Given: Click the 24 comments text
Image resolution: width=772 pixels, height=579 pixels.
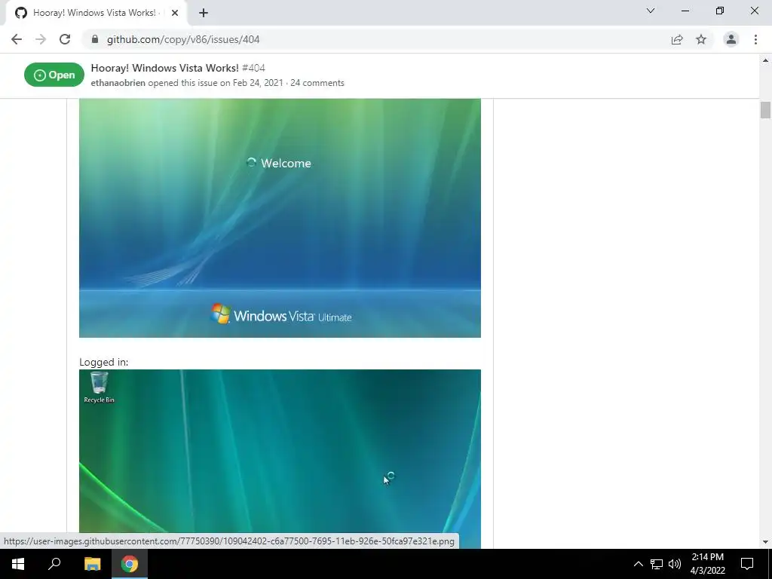Looking at the screenshot, I should coord(317,83).
